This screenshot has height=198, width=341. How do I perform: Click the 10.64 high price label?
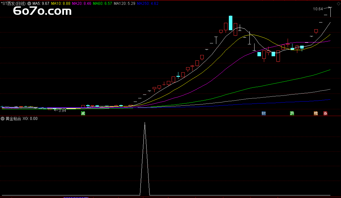click(x=318, y=9)
